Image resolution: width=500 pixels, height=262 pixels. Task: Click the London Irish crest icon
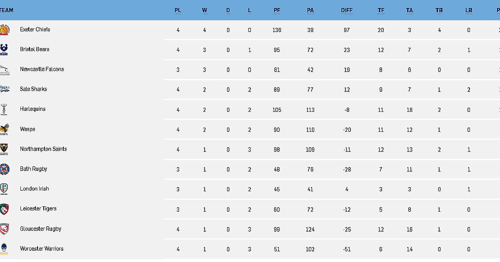[x=4, y=189]
